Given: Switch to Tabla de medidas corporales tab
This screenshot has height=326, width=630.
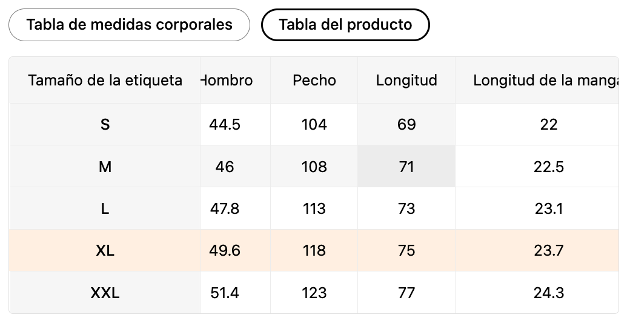Looking at the screenshot, I should 129,25.
